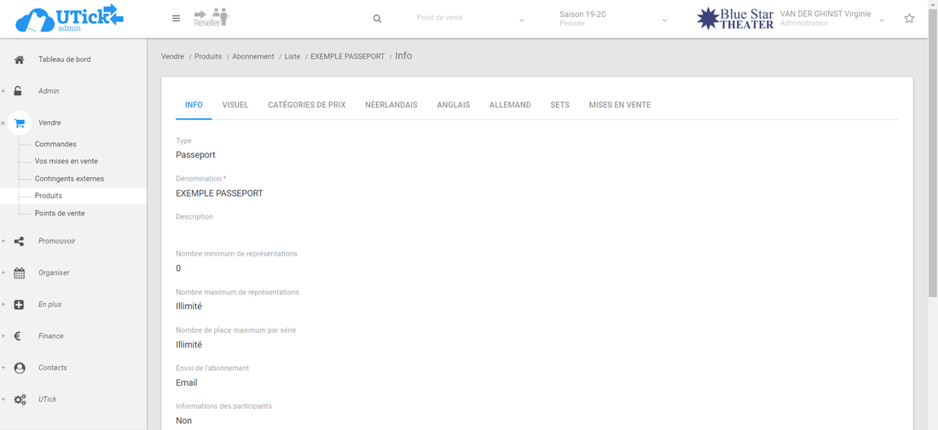Open the Saison 19-20 period dropdown
The image size is (938, 430).
613,19
